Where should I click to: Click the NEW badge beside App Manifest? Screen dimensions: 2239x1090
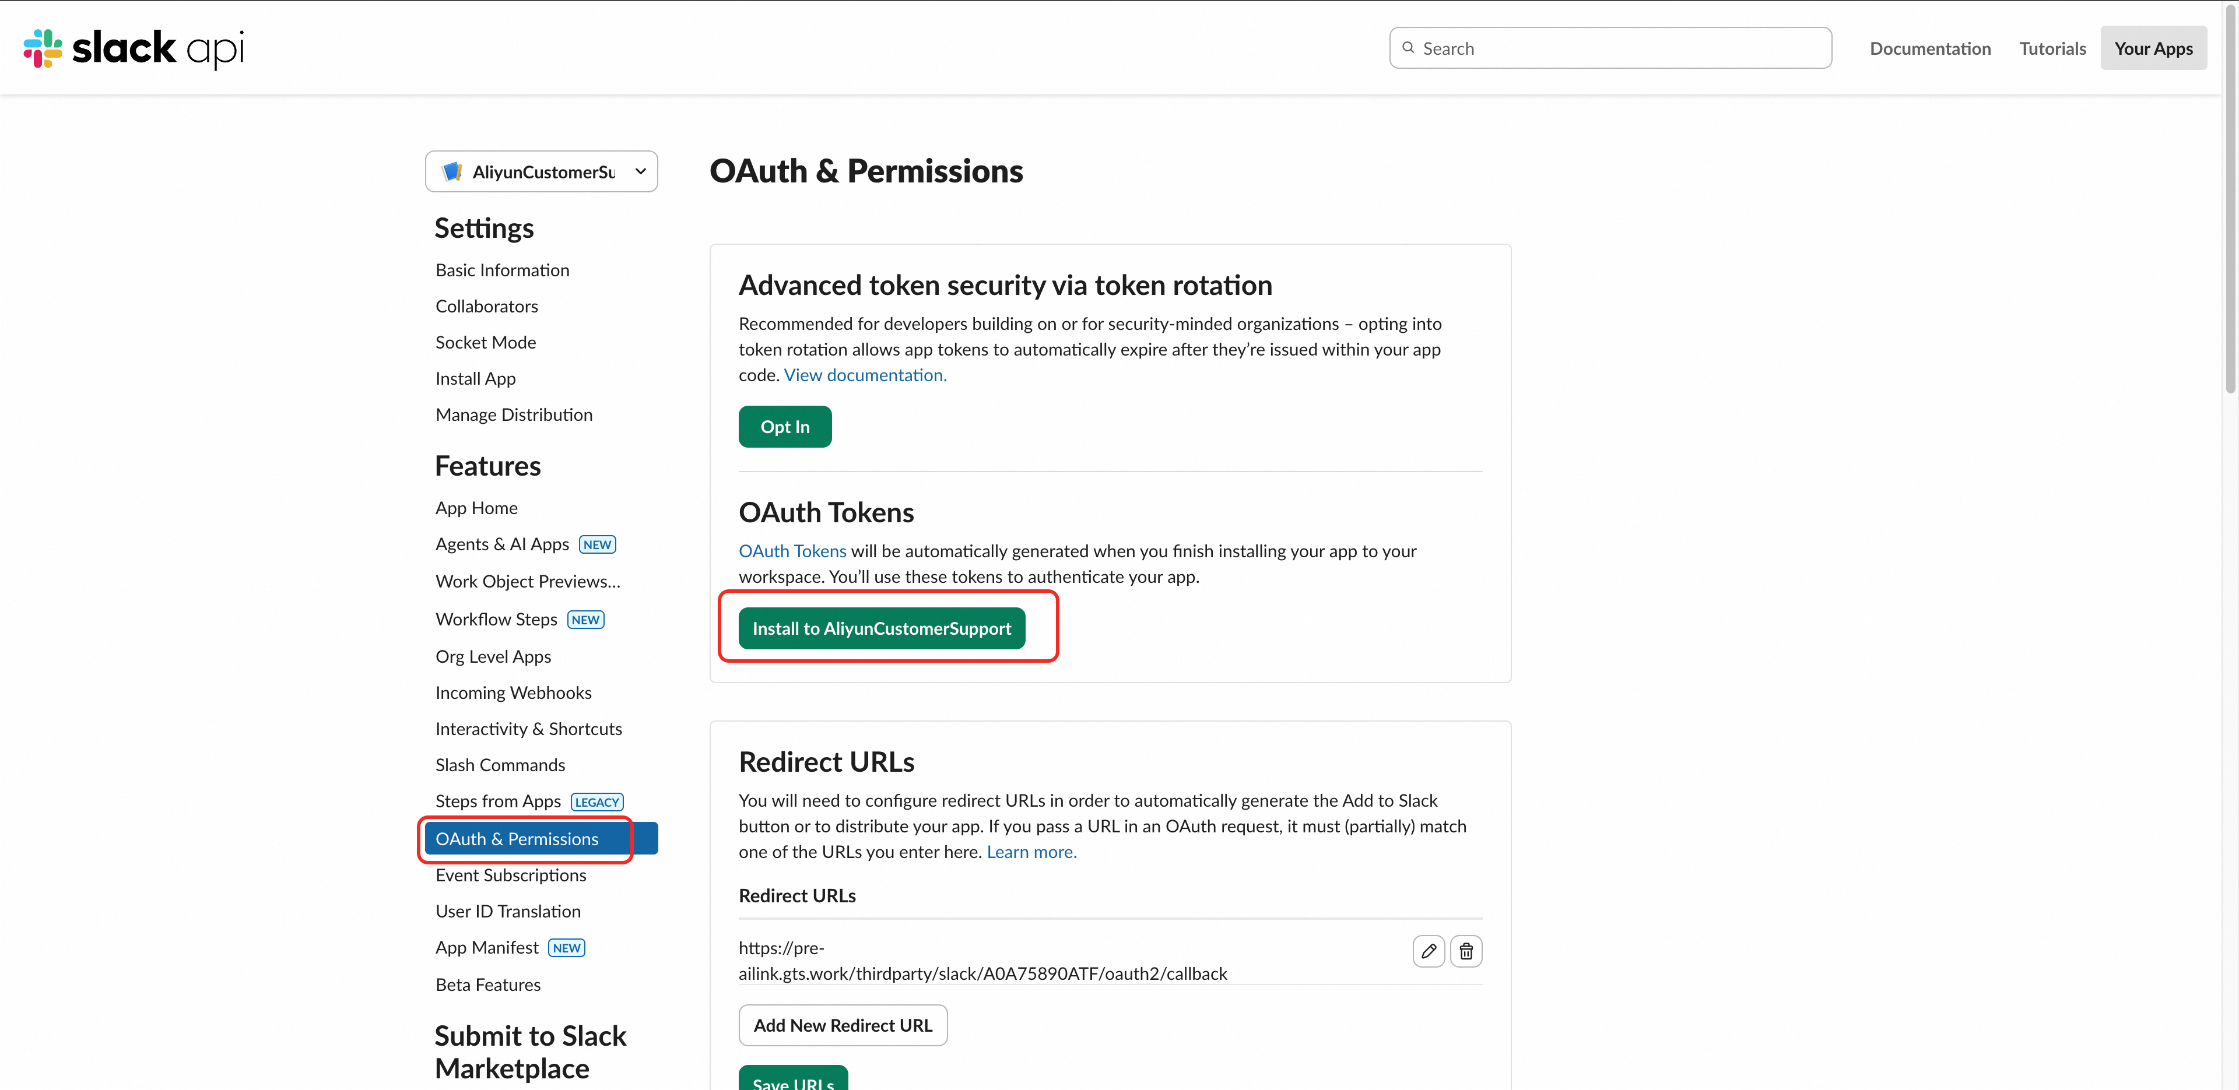pos(567,947)
